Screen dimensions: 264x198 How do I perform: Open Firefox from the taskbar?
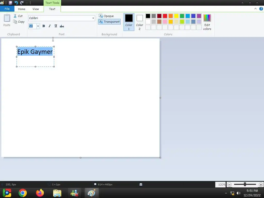40,193
